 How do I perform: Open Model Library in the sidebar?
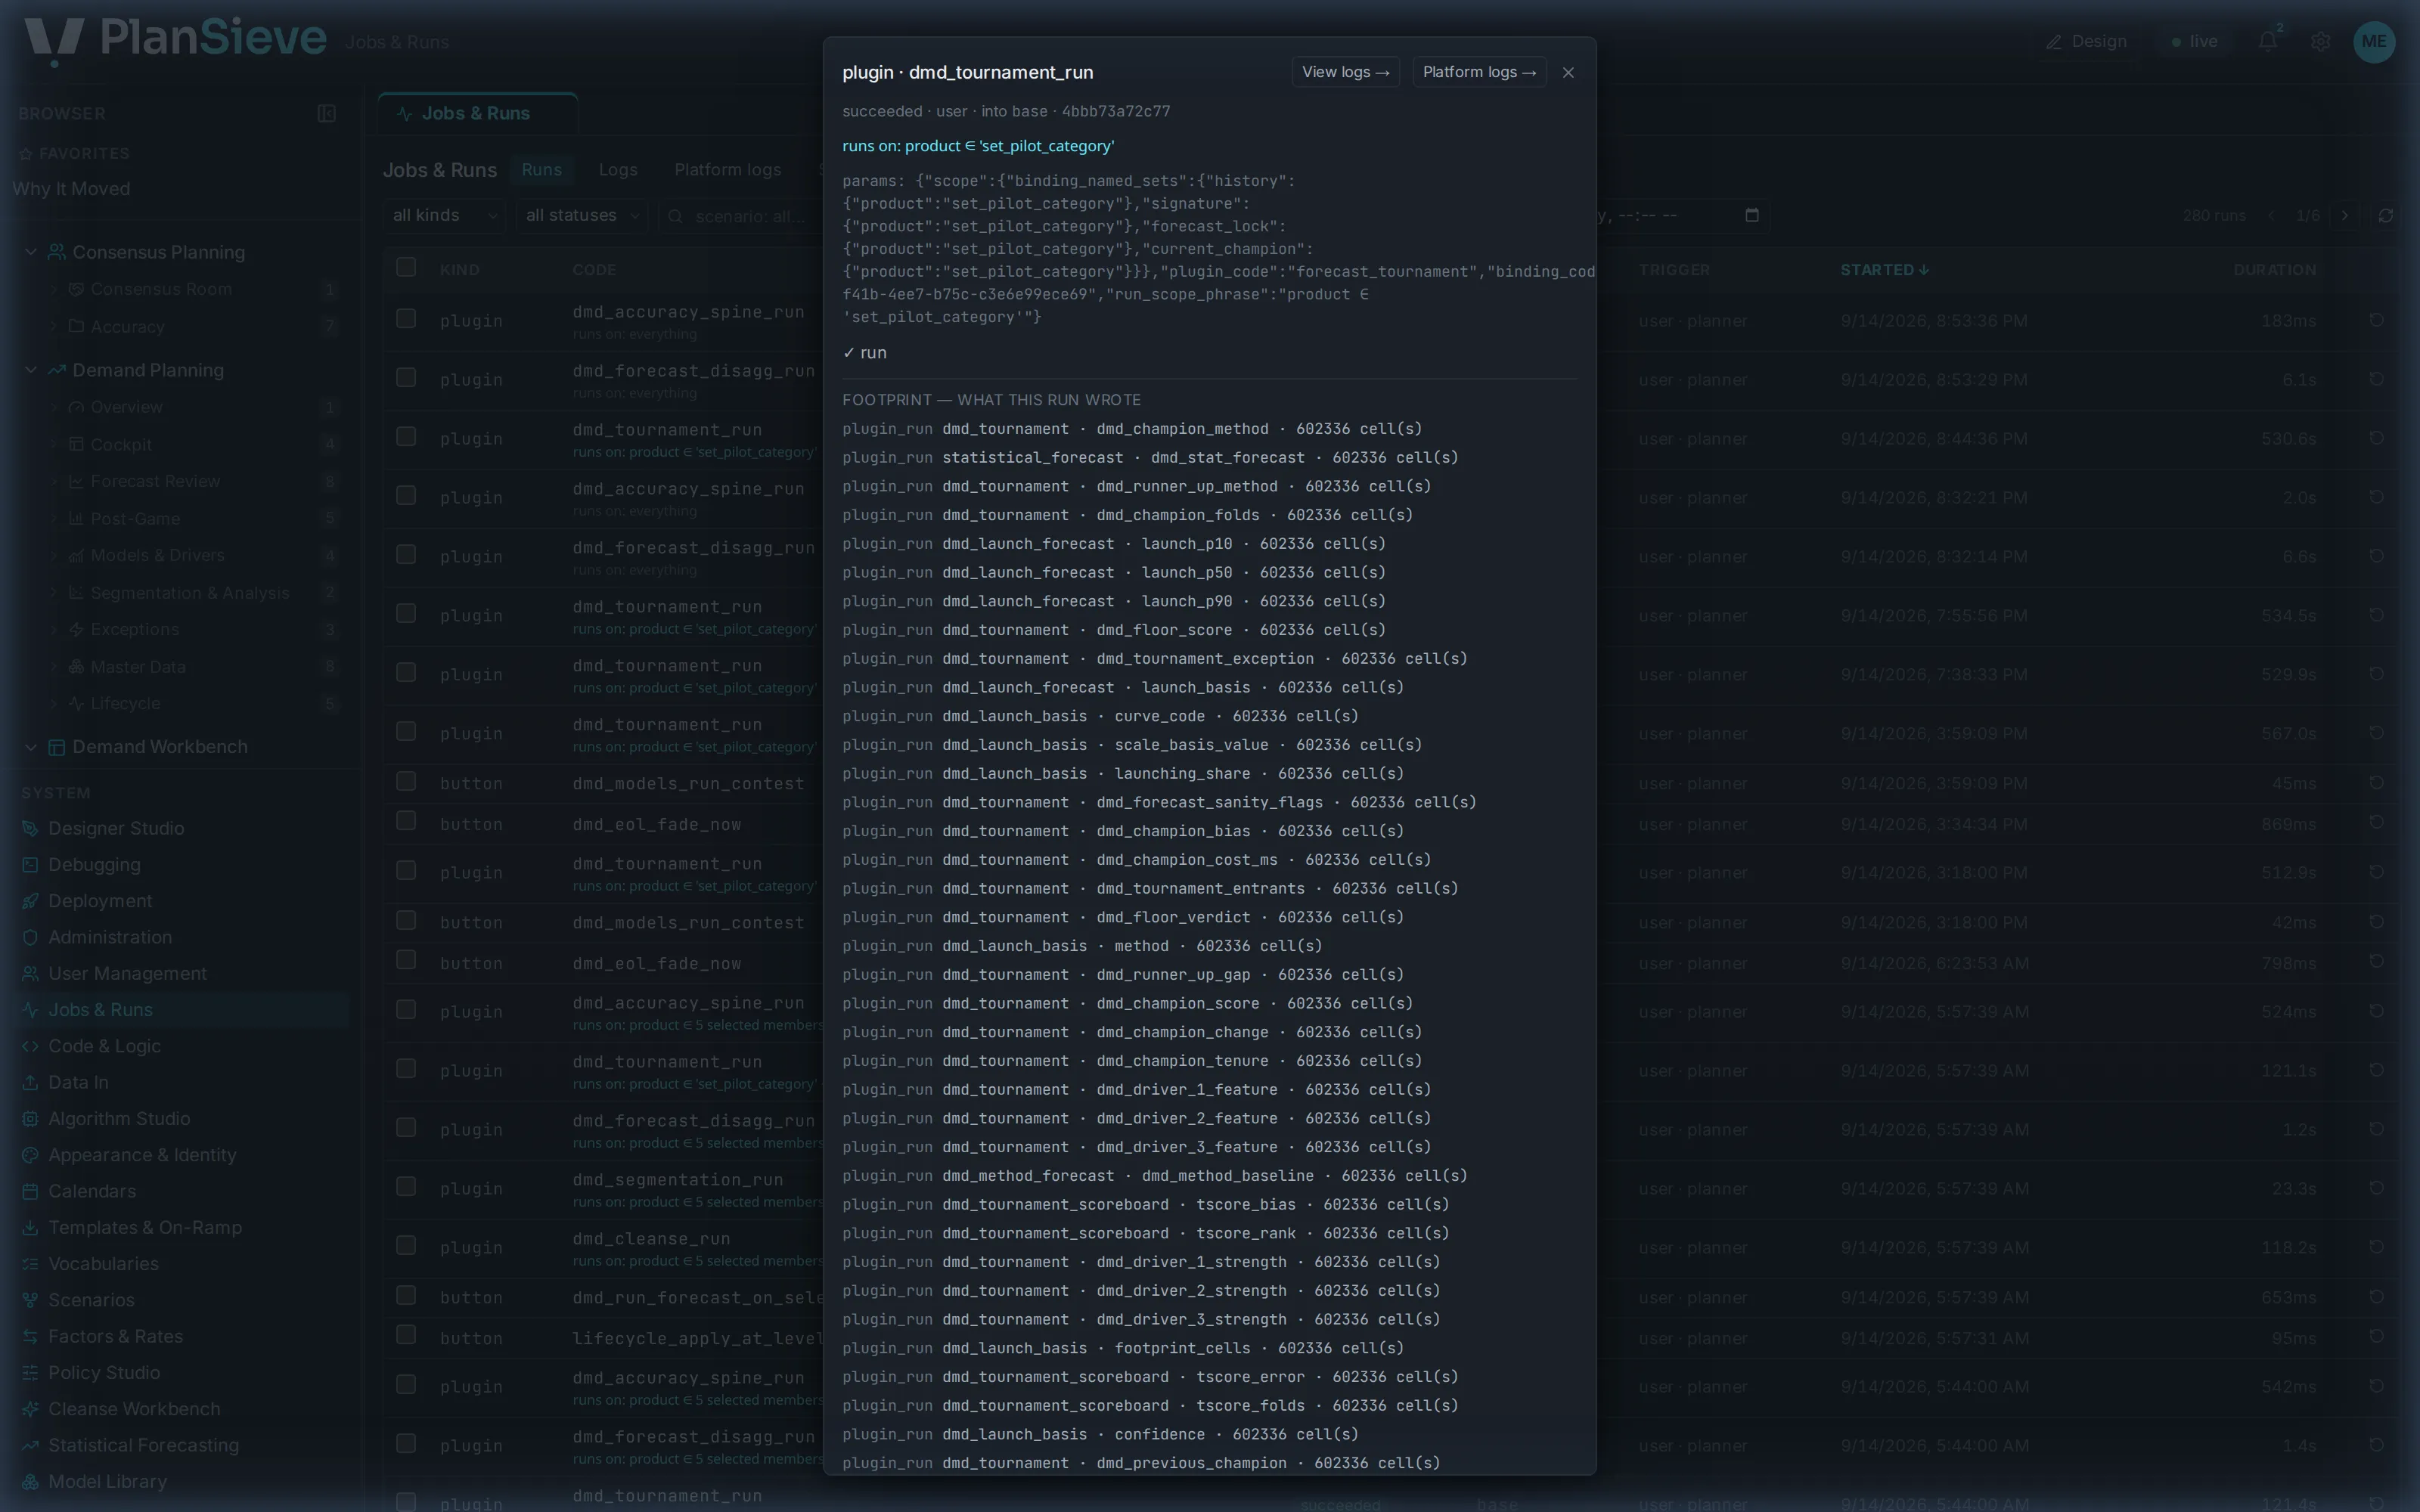click(107, 1481)
